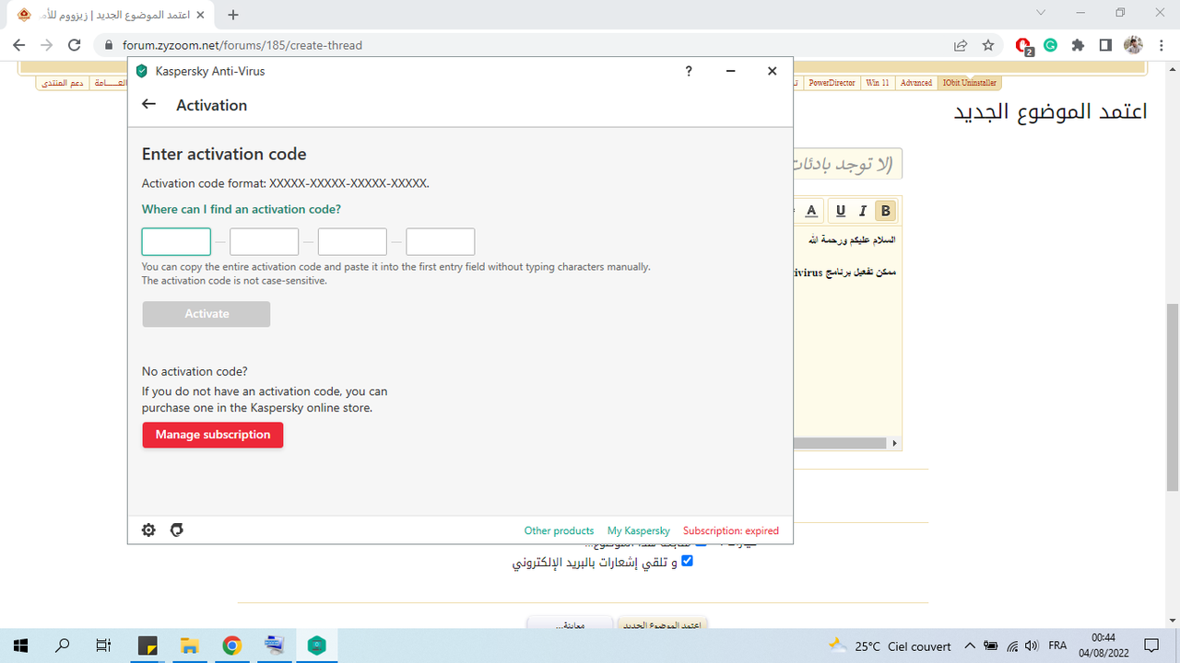
Task: Open weather widget 25°C Ciel couvert
Action: pos(889,646)
